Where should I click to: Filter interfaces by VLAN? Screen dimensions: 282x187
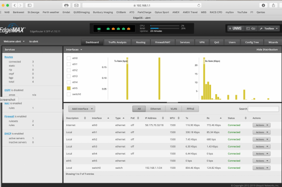173,109
